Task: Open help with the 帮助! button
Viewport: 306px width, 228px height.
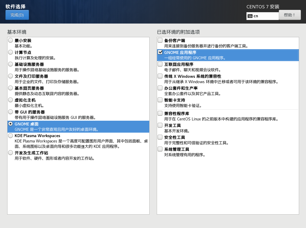Action: point(290,15)
